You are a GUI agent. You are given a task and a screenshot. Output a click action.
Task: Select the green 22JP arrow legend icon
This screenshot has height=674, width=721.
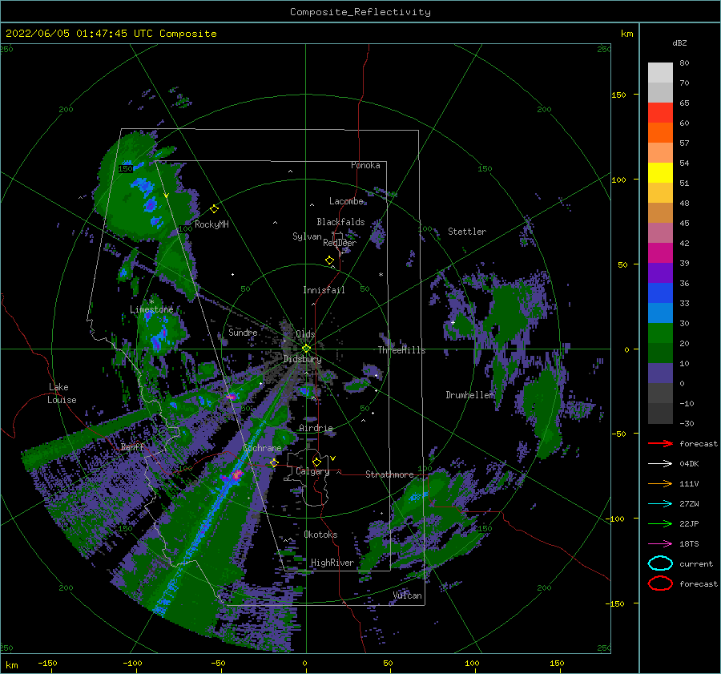click(660, 523)
